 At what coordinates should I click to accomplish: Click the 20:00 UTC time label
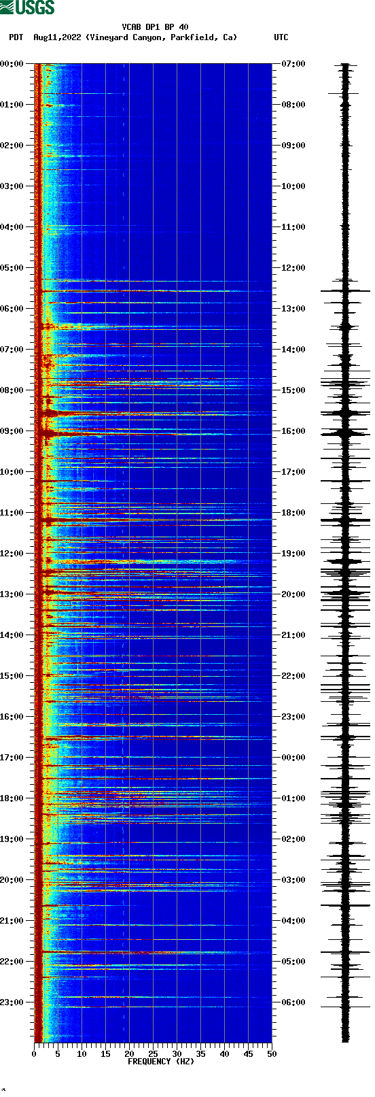293,594
